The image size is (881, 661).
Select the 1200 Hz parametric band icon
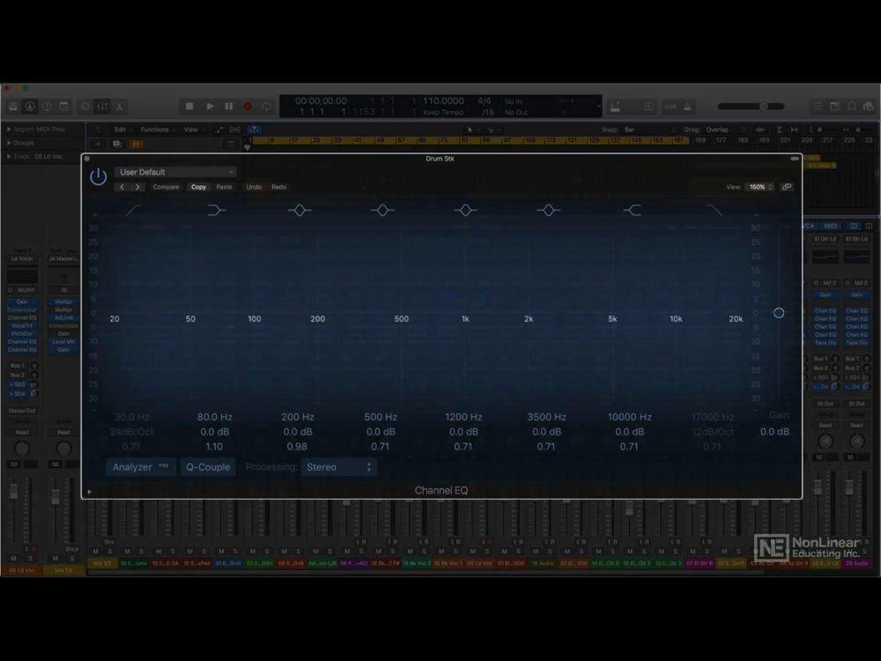tap(465, 210)
